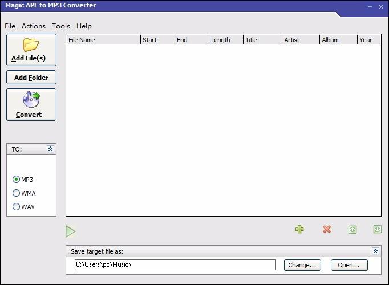Close the Magic APE to MP3 Converter window
Image resolution: width=389 pixels, height=285 pixels.
382,7
